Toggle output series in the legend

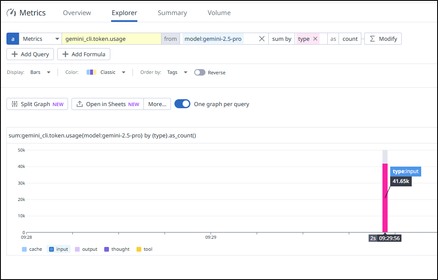point(86,249)
